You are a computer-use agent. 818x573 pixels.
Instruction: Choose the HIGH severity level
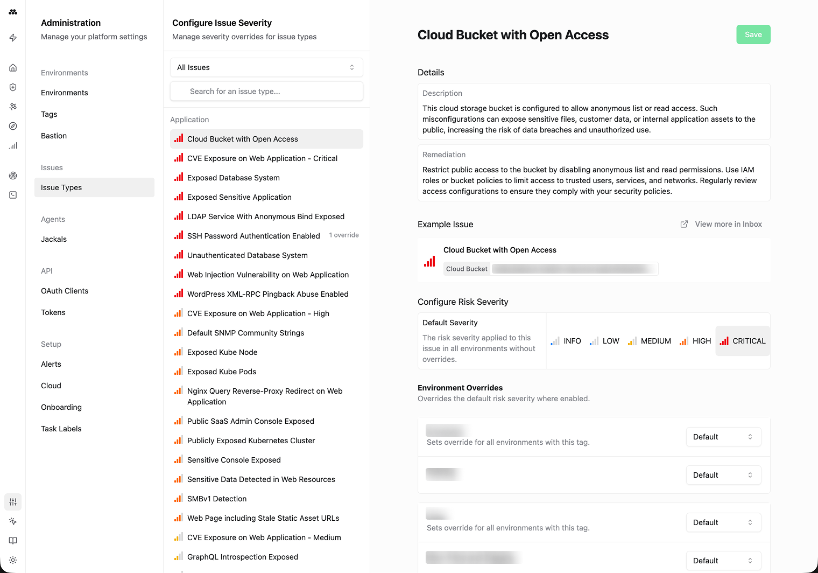pos(695,341)
